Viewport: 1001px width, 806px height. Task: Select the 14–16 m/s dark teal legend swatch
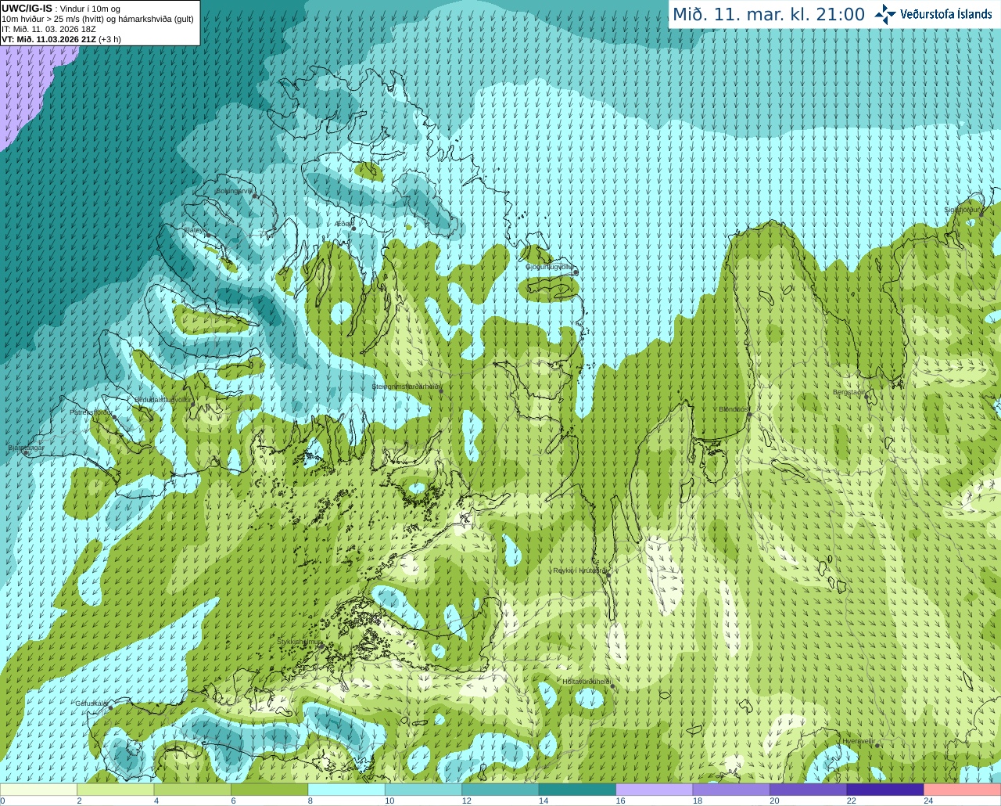click(x=578, y=790)
